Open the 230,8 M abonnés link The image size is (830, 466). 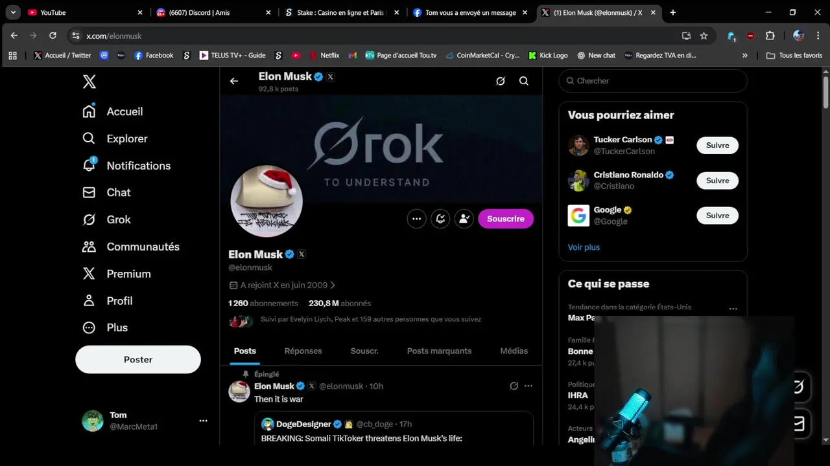pyautogui.click(x=340, y=303)
